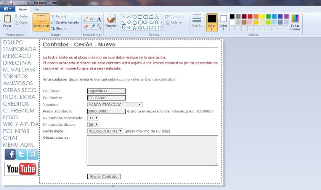The image size is (321, 190).
Task: Pick the rectangle shape
Action: pyautogui.click(x=140, y=17)
